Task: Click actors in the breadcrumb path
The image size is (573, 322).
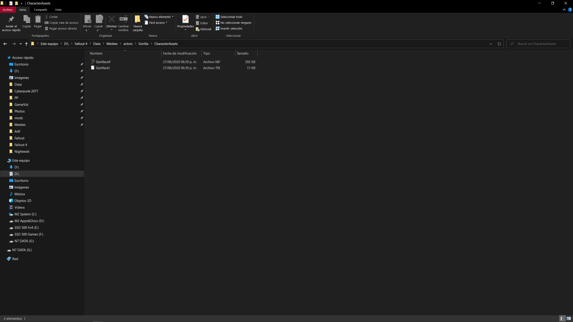Action: (128, 44)
